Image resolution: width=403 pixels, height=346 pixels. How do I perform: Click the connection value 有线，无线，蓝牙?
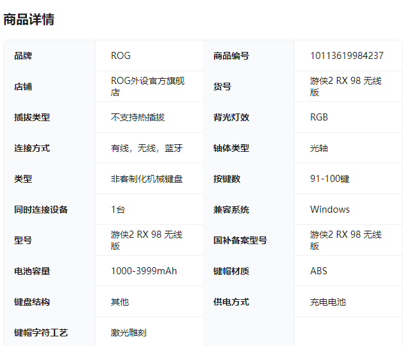click(x=147, y=148)
